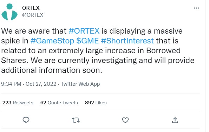View the 892 Likes list
Viewport: 209px width, 132px height.
pyautogui.click(x=96, y=103)
